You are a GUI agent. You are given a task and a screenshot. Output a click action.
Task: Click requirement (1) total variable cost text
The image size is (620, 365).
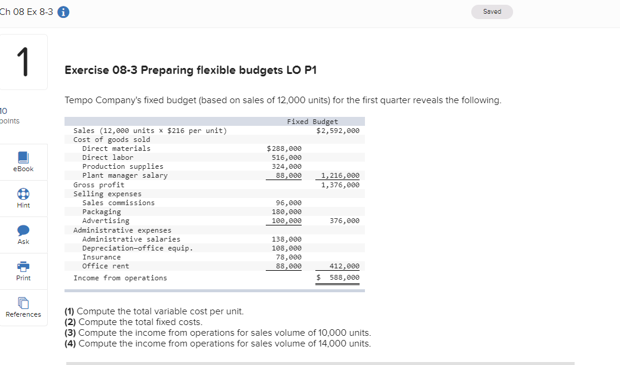[x=154, y=311]
